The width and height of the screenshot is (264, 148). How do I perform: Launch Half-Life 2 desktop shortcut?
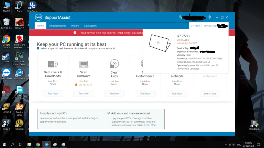7,108
